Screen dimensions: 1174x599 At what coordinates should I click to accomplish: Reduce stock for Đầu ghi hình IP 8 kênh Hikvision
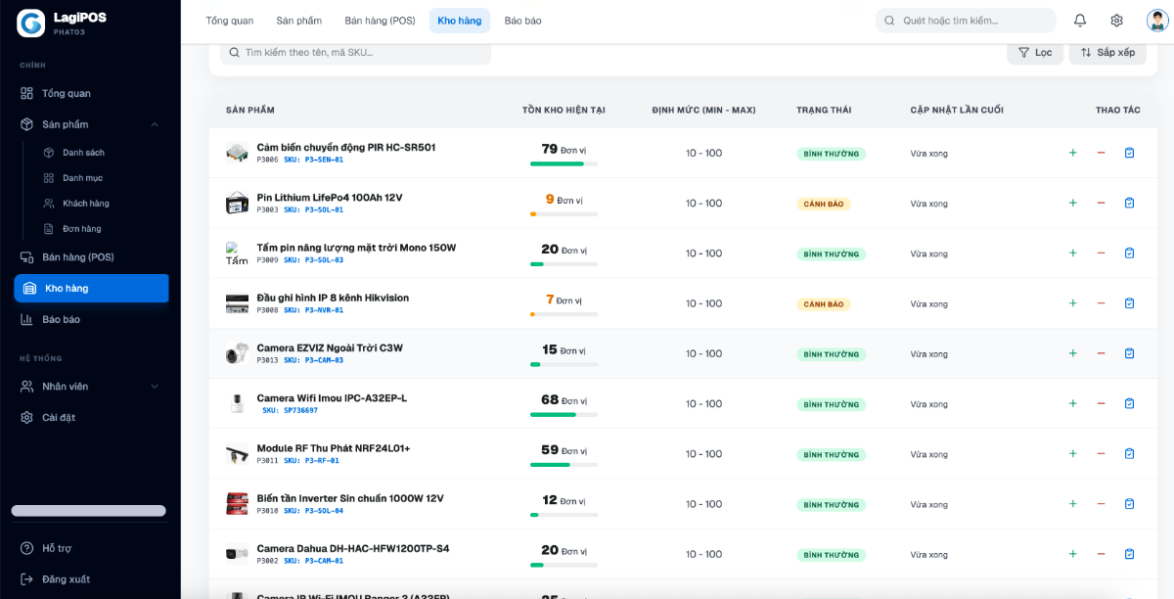click(x=1101, y=303)
